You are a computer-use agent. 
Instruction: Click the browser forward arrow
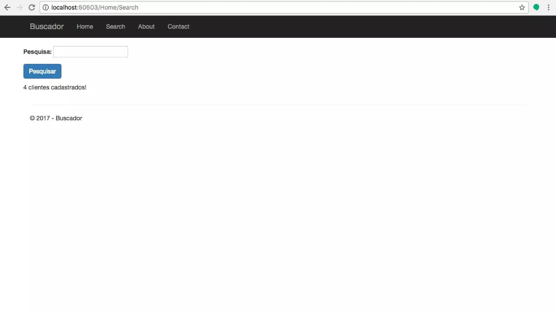point(20,8)
